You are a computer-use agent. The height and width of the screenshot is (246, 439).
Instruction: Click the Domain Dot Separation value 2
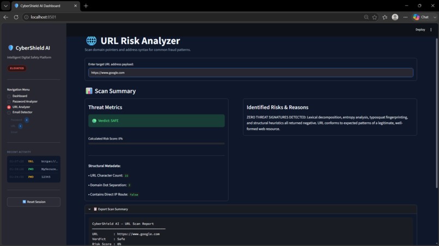tap(129, 185)
